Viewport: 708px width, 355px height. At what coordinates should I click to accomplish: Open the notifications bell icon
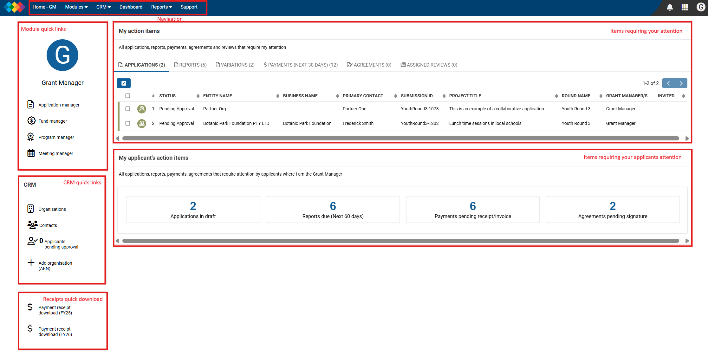670,7
